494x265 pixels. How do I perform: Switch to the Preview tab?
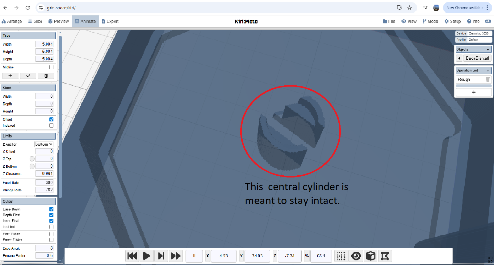58,22
